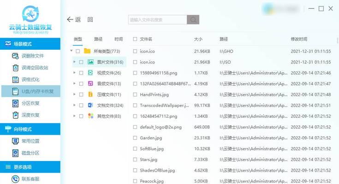Viewport: 339px width, 184px height.
Task: Open 联系客服 support link
Action: click(30, 179)
